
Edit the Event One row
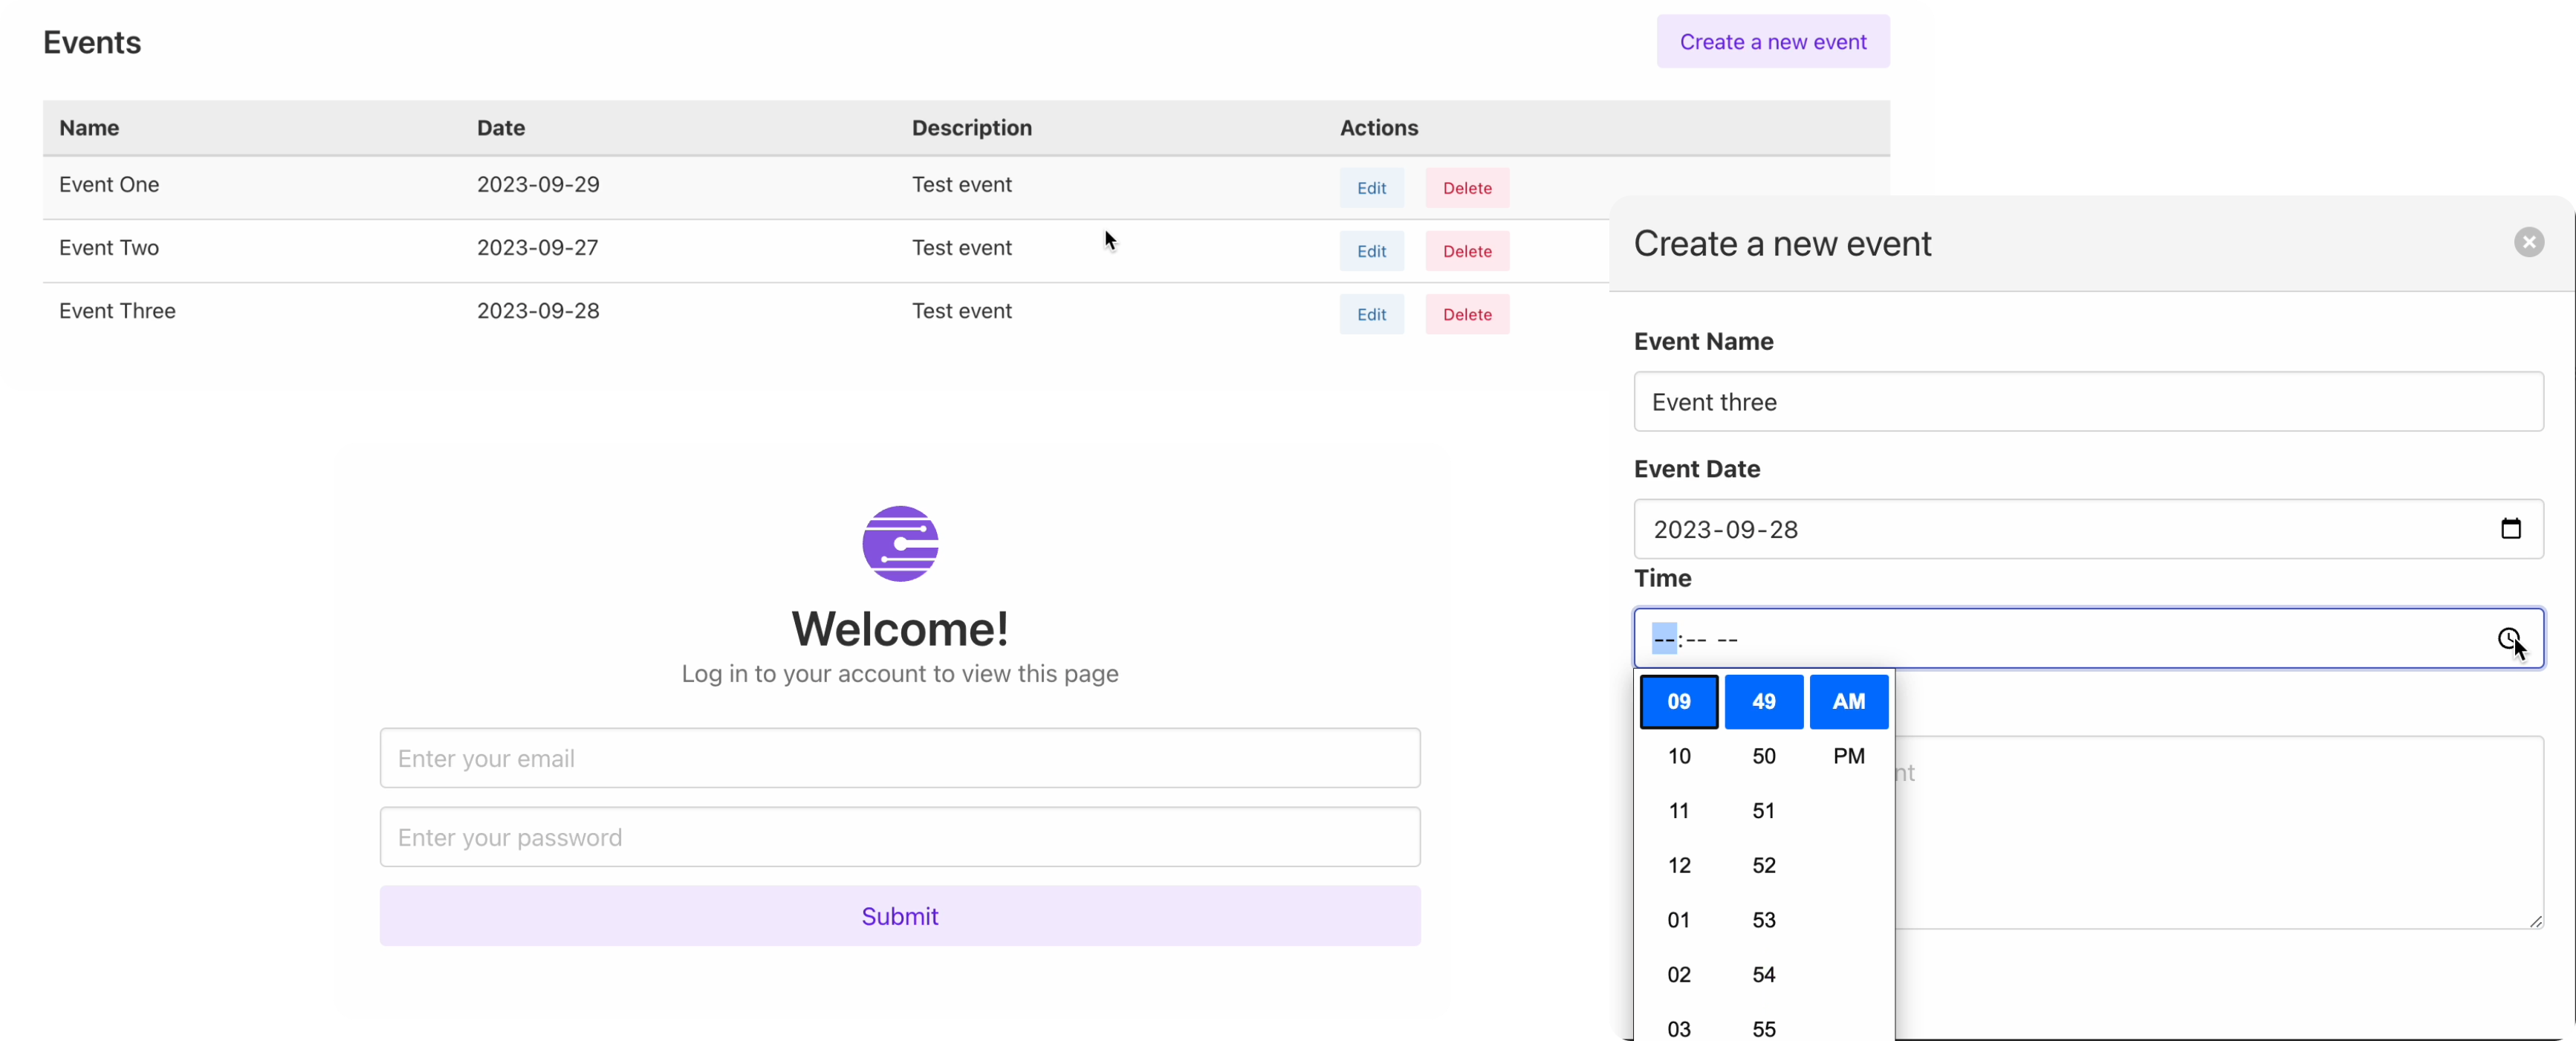click(x=1371, y=188)
